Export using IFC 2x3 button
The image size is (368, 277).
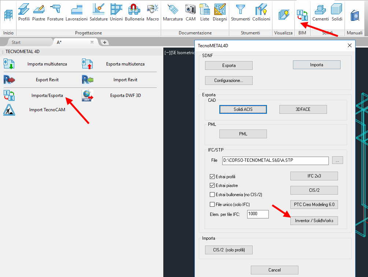point(314,176)
